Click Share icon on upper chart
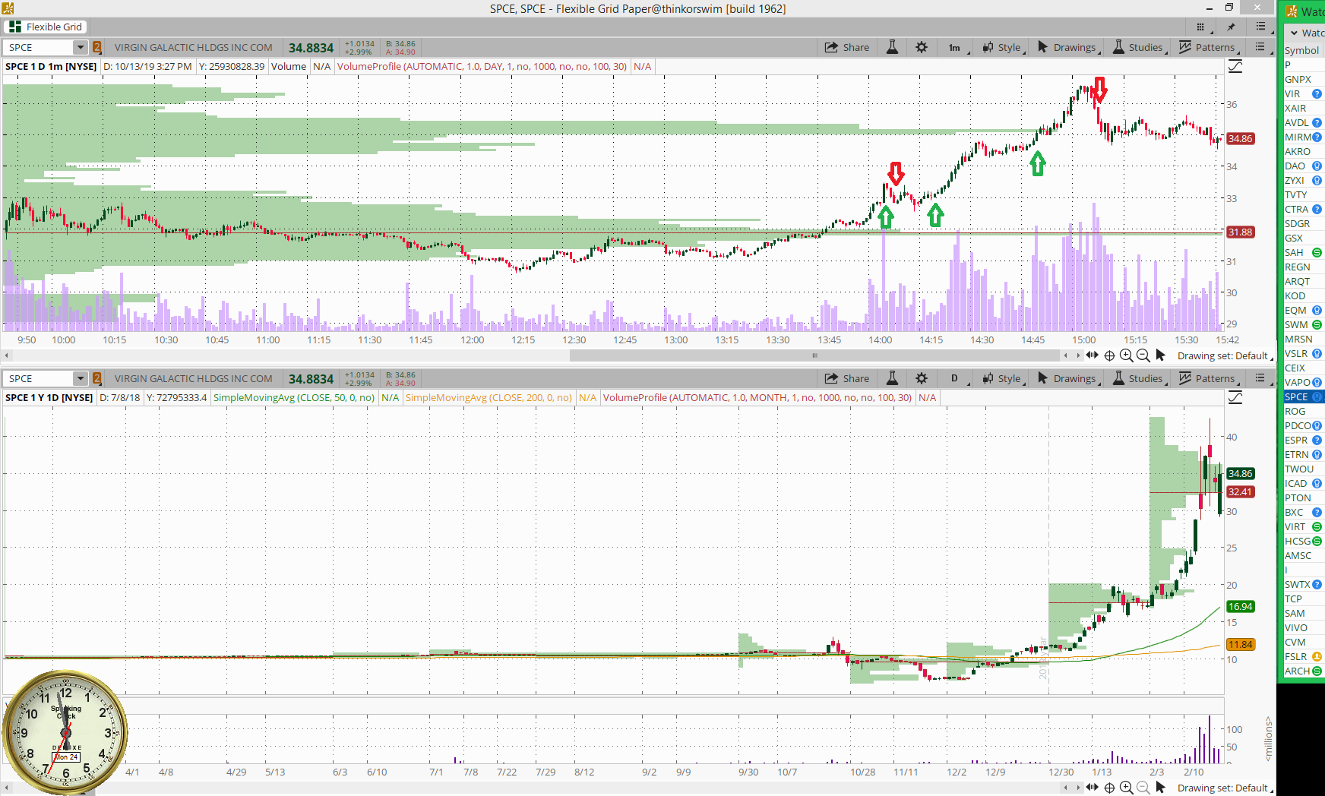 (847, 47)
